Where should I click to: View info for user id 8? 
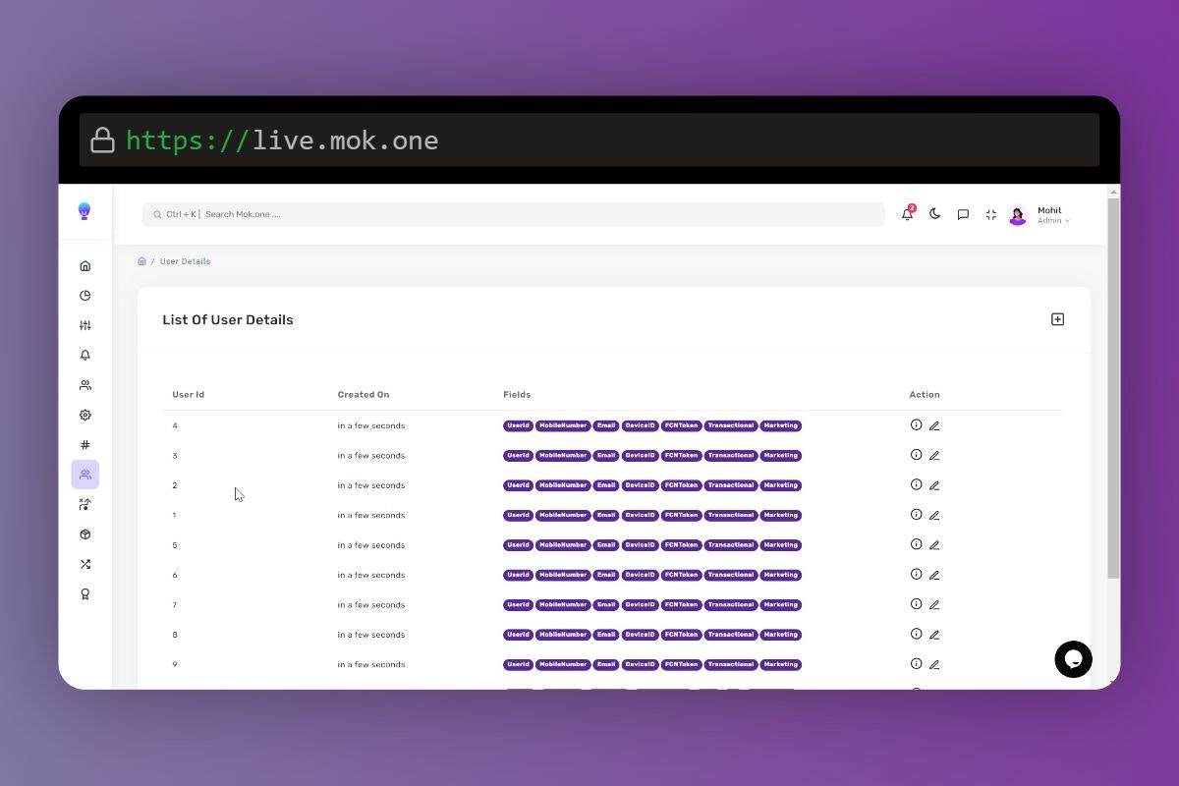[x=916, y=634]
